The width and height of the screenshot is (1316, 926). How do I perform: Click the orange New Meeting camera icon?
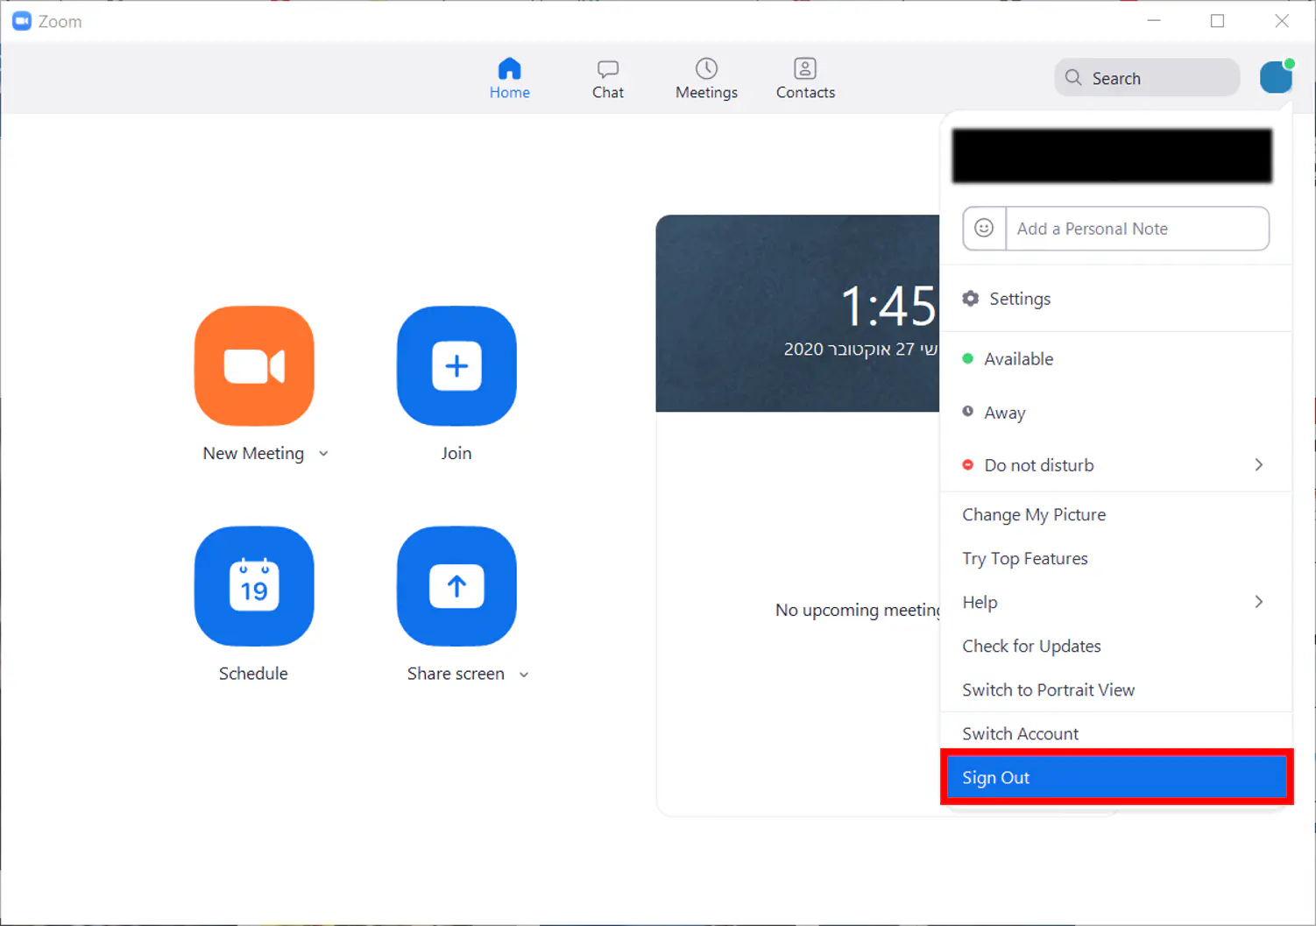pos(254,366)
